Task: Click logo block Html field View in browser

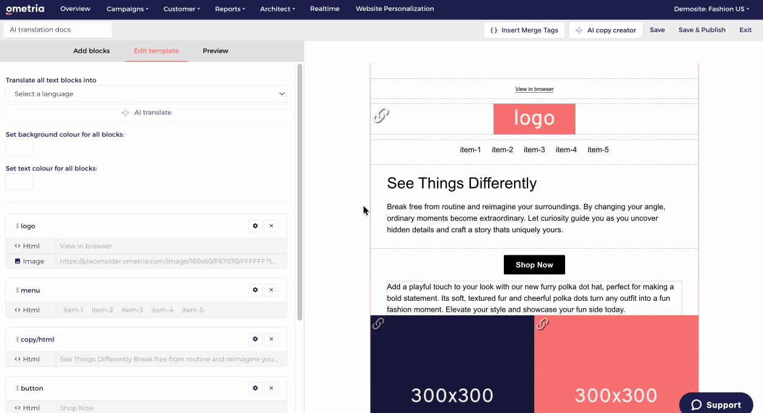Action: 171,246
